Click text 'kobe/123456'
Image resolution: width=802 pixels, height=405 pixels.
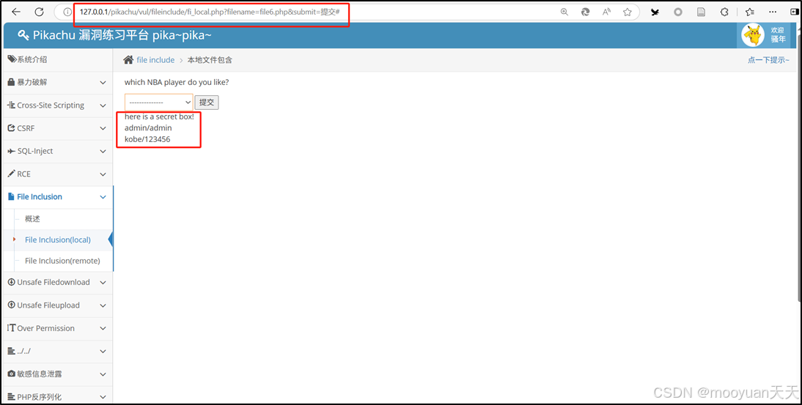tap(147, 139)
